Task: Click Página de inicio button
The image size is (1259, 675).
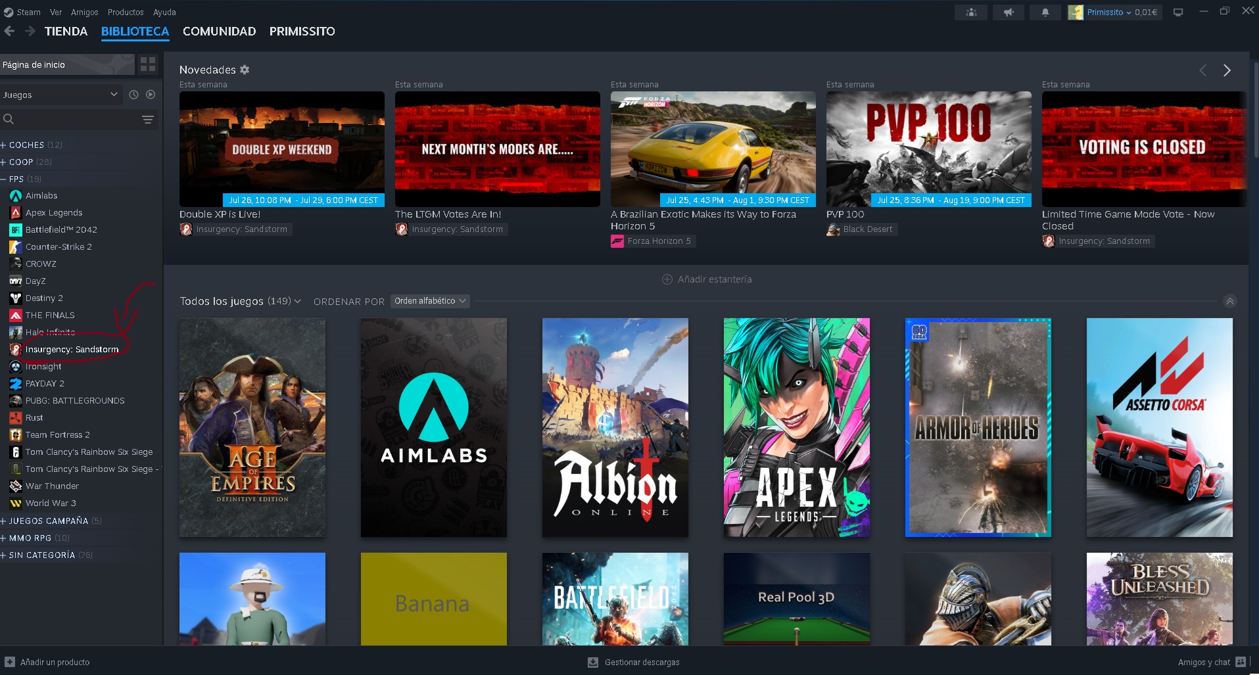Action: tap(67, 64)
